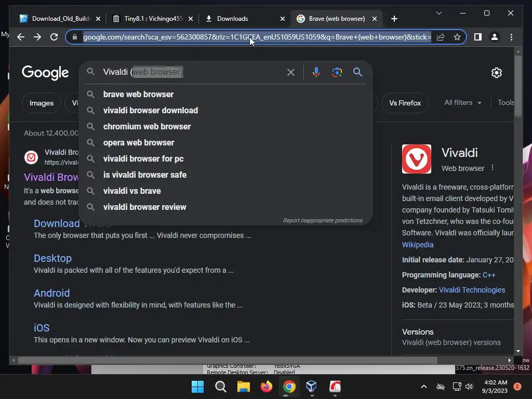Viewport: 532px width, 399px height.
Task: View site info via the padlock icon
Action: [75, 37]
